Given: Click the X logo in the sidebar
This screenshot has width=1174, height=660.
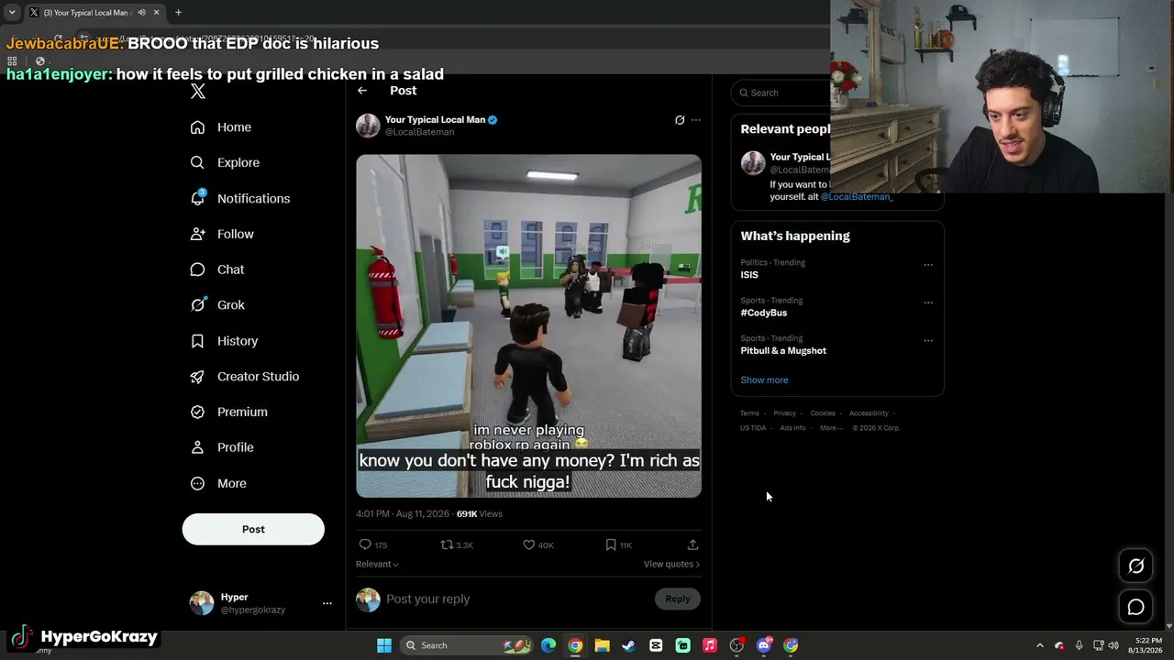Looking at the screenshot, I should pyautogui.click(x=198, y=91).
